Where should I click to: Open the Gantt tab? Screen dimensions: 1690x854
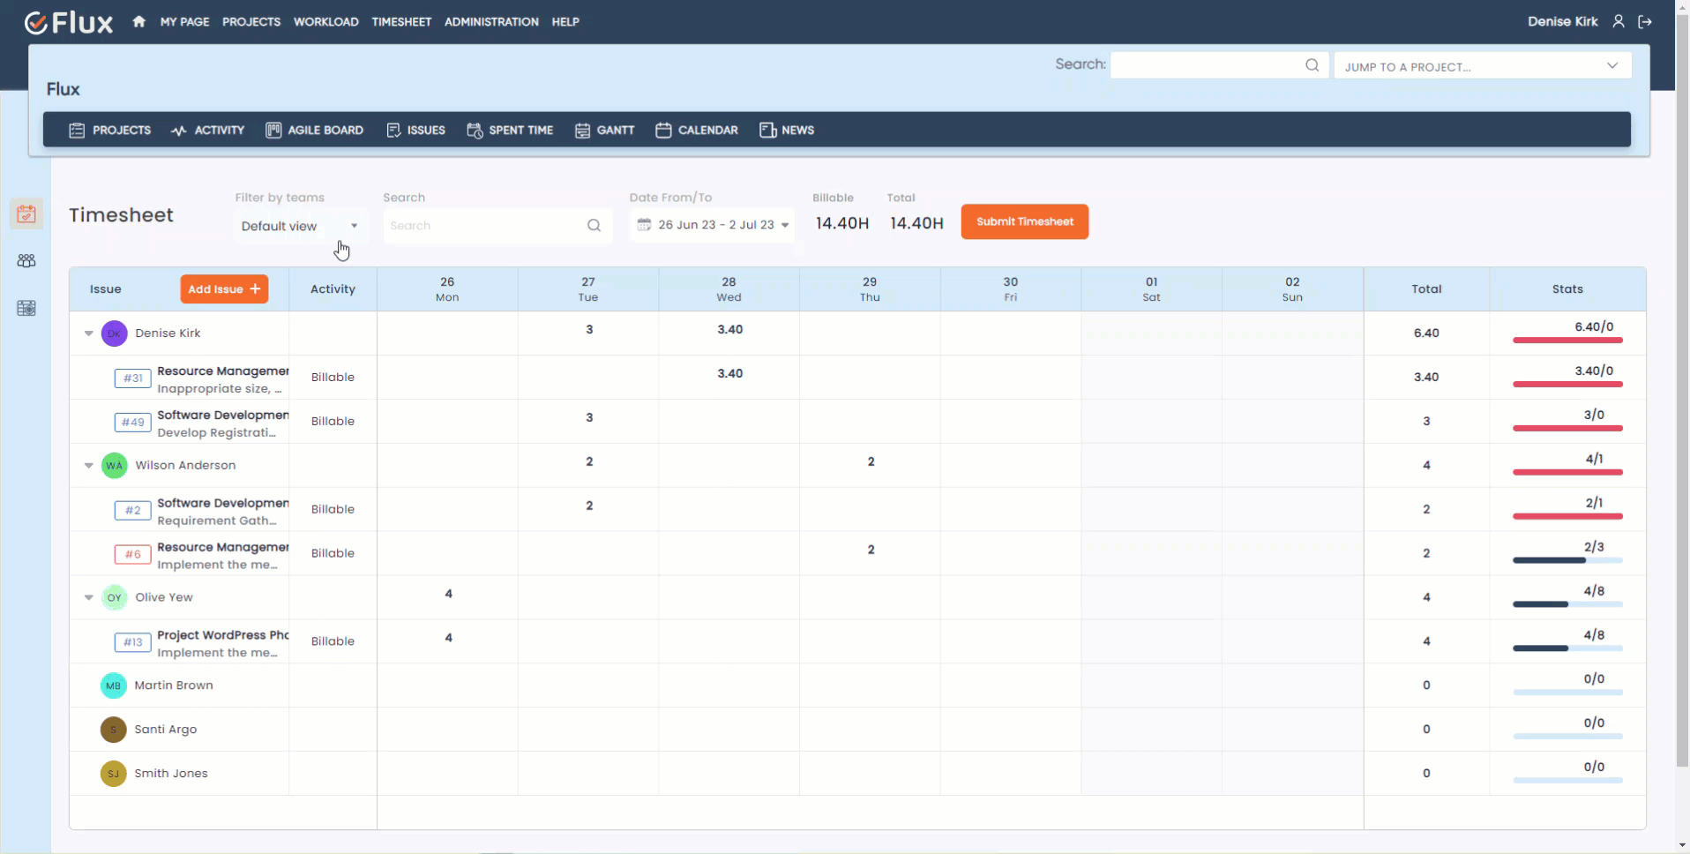coord(605,131)
